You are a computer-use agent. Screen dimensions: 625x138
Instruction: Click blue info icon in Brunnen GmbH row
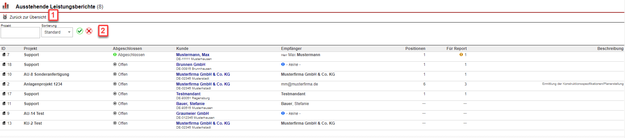click(283, 65)
